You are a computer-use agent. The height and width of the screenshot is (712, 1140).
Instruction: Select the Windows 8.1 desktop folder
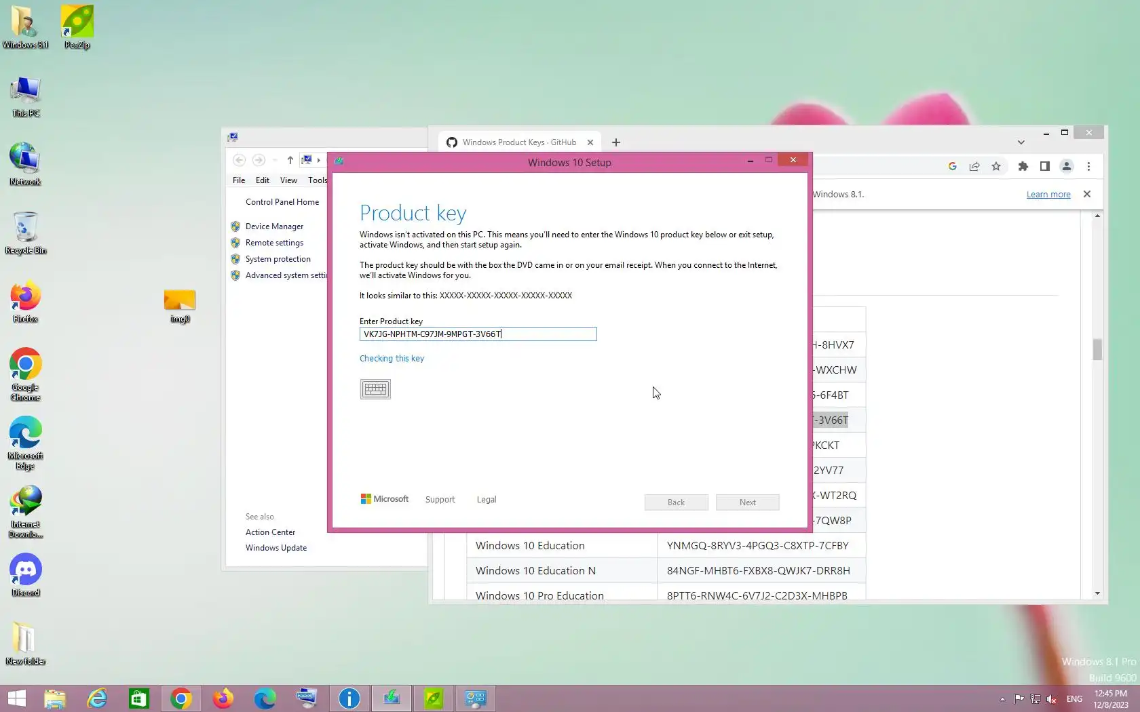(25, 28)
